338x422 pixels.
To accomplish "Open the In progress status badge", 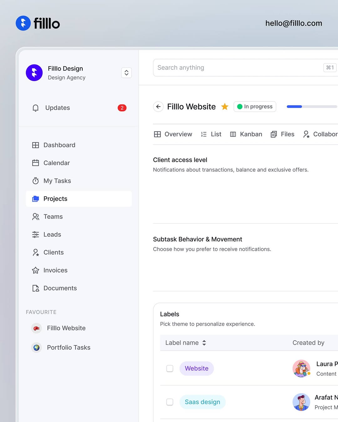I will point(255,107).
